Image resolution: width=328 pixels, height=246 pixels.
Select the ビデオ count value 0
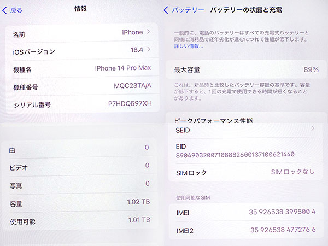147,166
